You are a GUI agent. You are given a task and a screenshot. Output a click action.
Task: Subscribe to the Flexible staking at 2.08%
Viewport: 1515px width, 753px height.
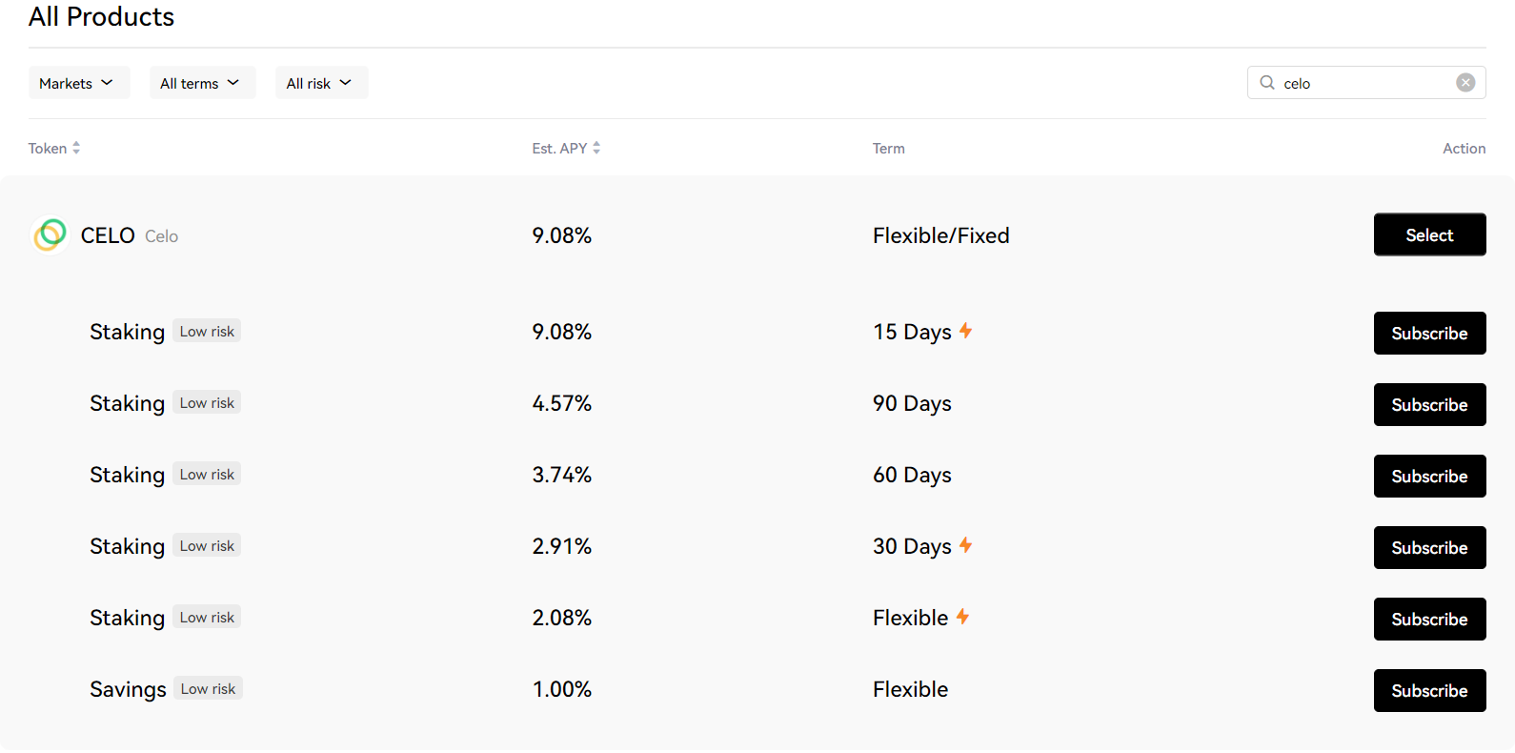pos(1429,620)
